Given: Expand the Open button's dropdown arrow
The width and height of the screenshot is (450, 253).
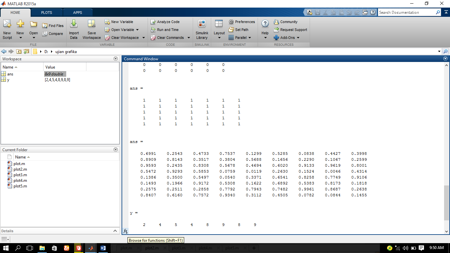Looking at the screenshot, I should pos(34,38).
